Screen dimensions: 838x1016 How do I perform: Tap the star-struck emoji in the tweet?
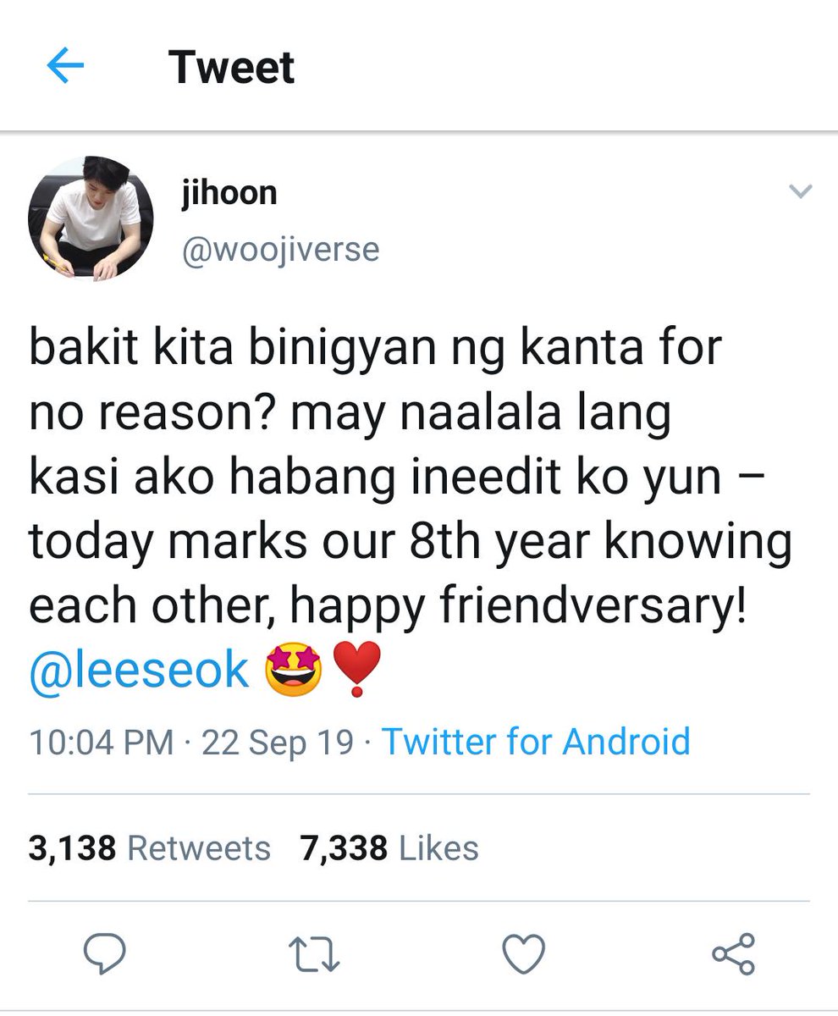[x=293, y=668]
